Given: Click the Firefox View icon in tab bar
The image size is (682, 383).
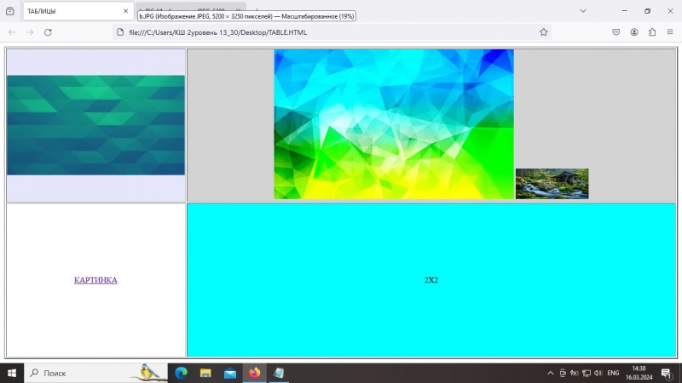Looking at the screenshot, I should coord(10,11).
